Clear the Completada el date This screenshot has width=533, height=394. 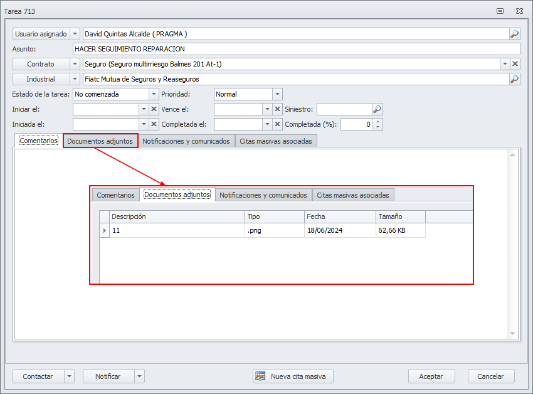[x=277, y=124]
